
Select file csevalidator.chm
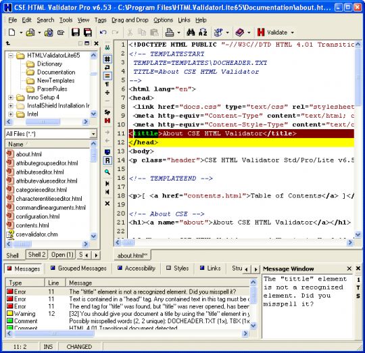36,235
